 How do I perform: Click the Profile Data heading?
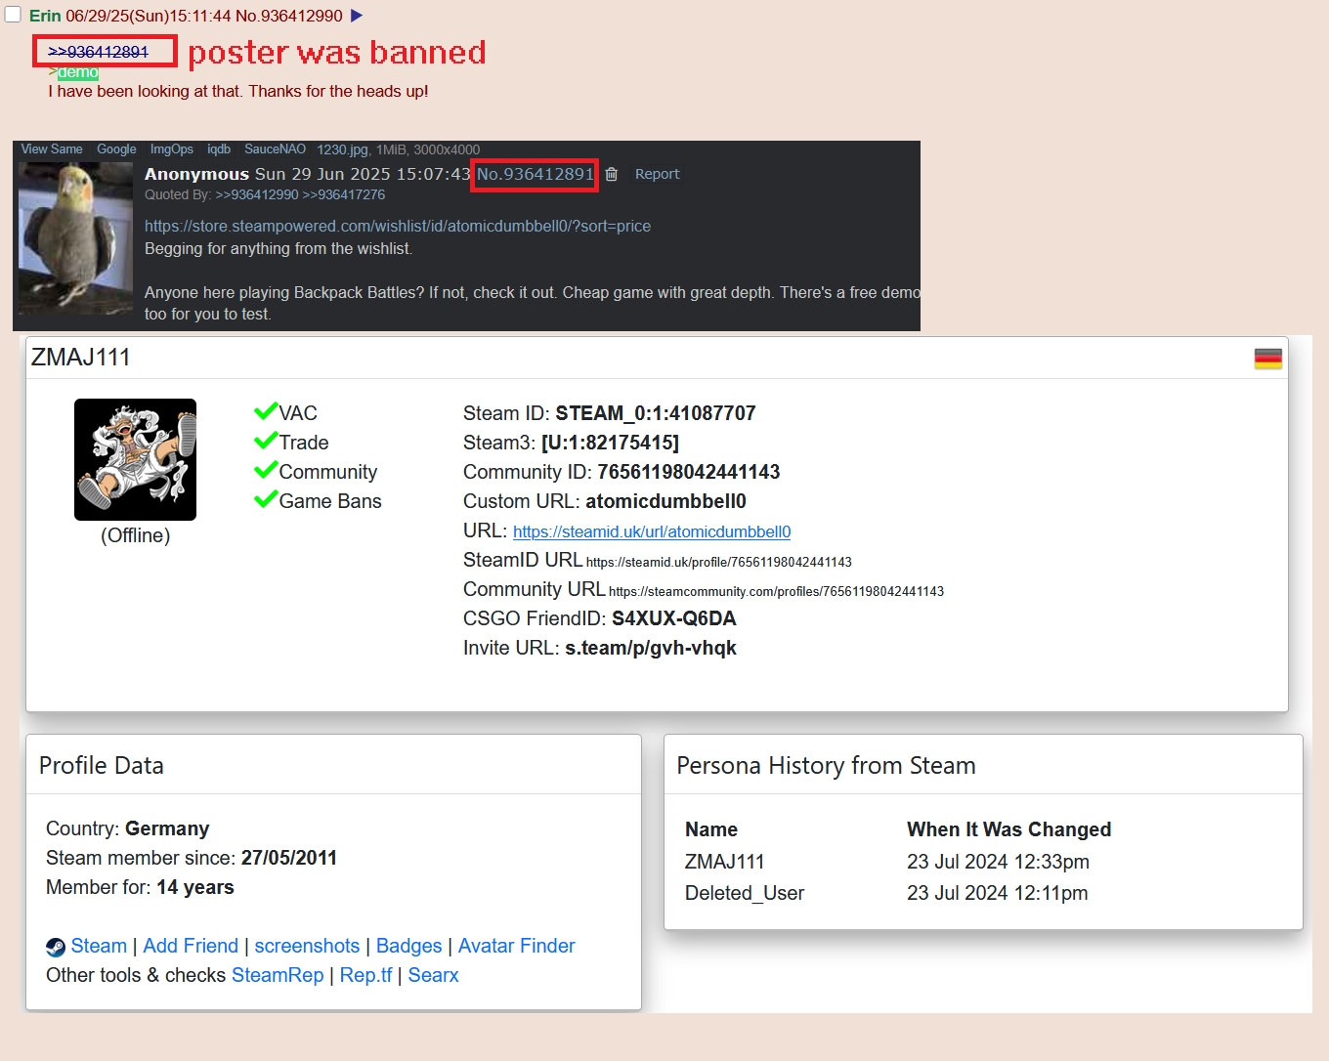click(x=102, y=765)
